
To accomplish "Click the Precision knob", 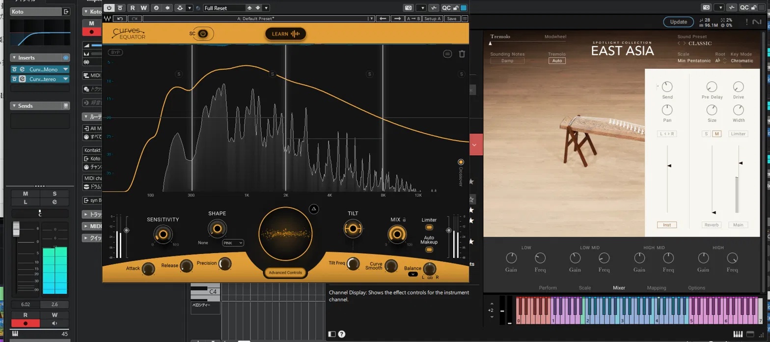I will [224, 264].
